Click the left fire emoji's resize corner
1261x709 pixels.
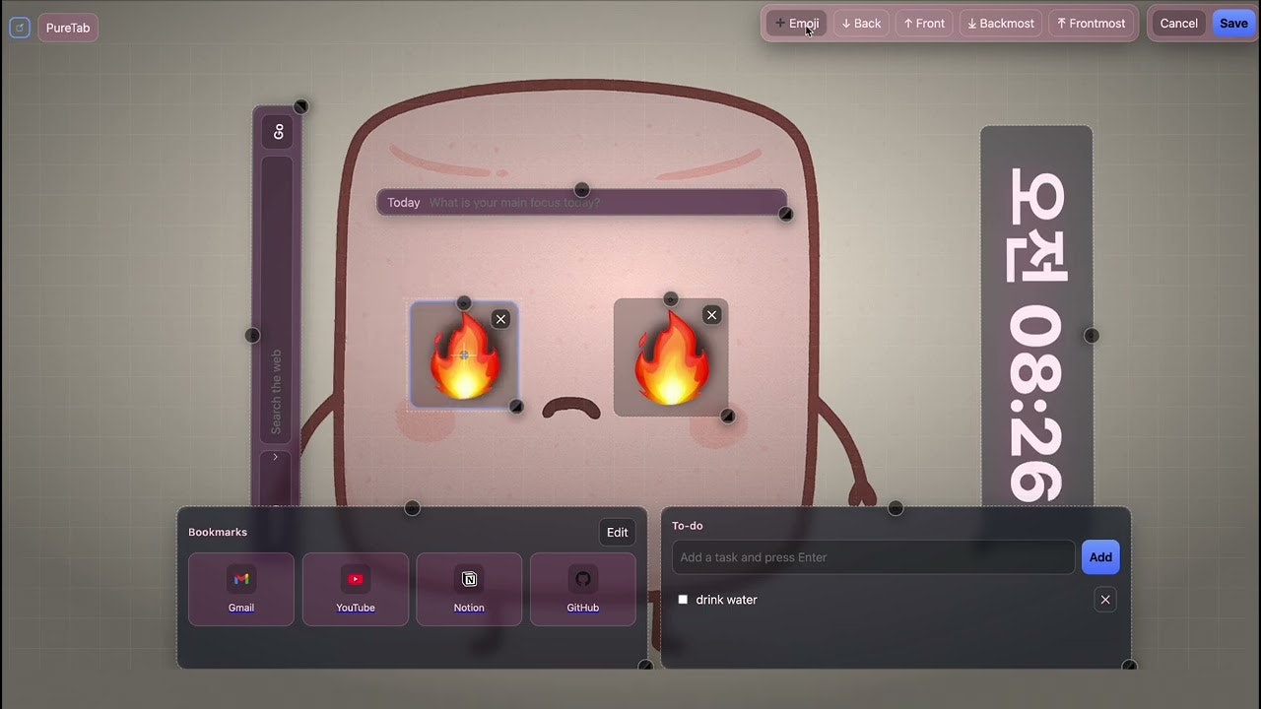515,407
